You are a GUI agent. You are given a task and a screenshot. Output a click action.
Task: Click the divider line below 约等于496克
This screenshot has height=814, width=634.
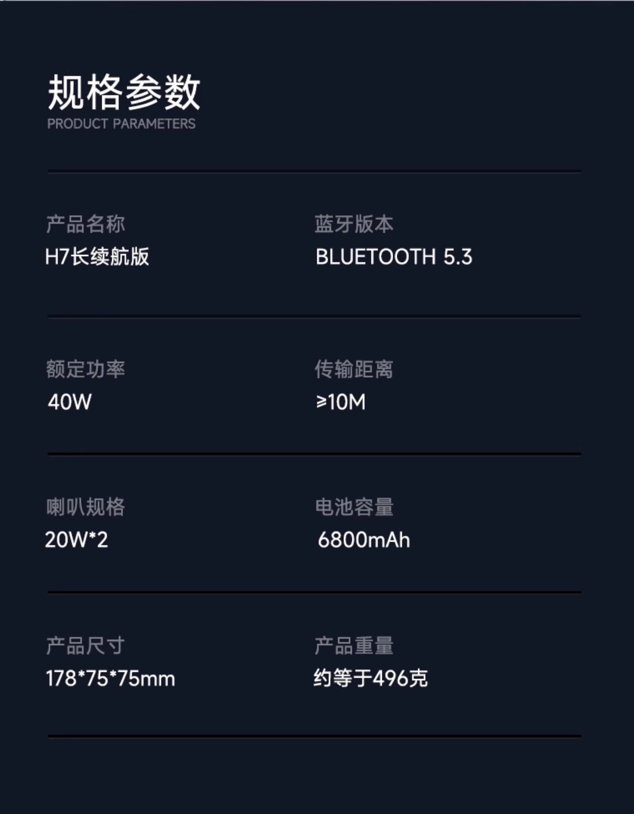(314, 737)
